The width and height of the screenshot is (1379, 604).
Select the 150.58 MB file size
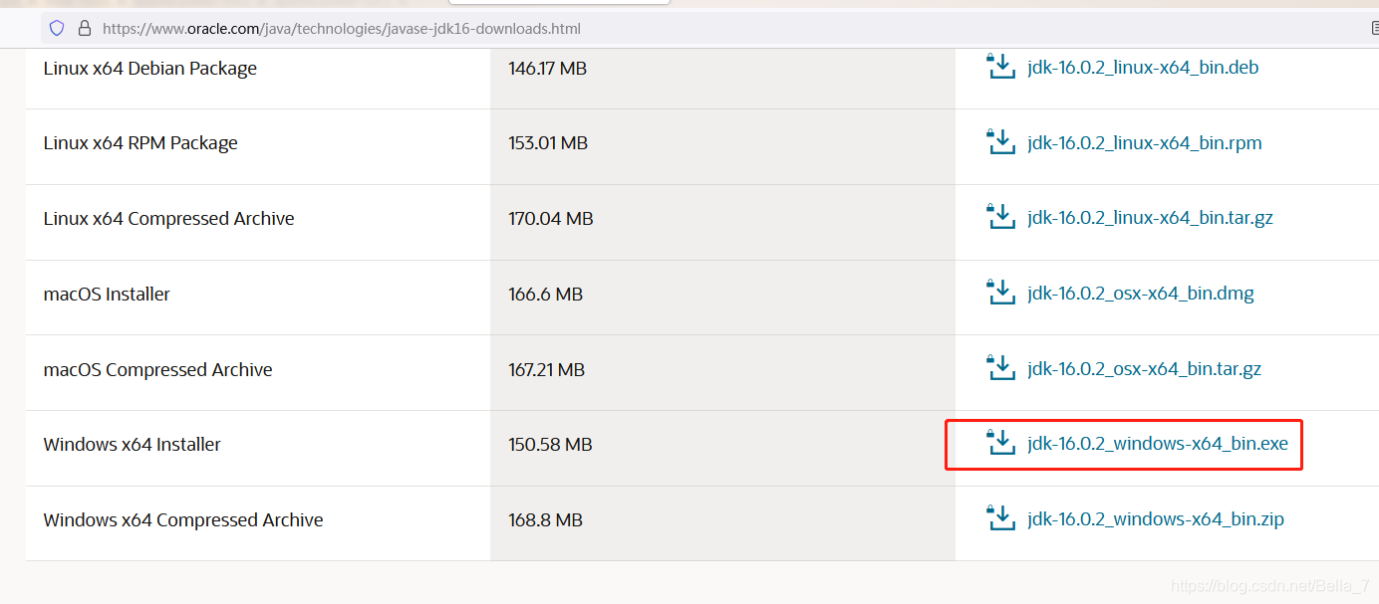pyautogui.click(x=551, y=445)
